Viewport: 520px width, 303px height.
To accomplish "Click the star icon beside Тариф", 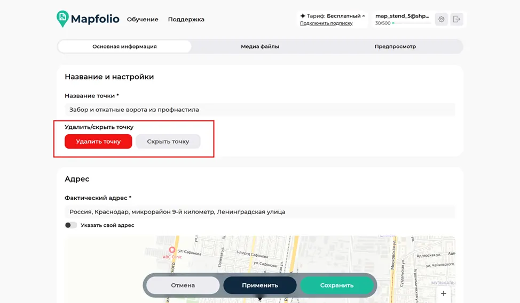I will click(x=303, y=16).
